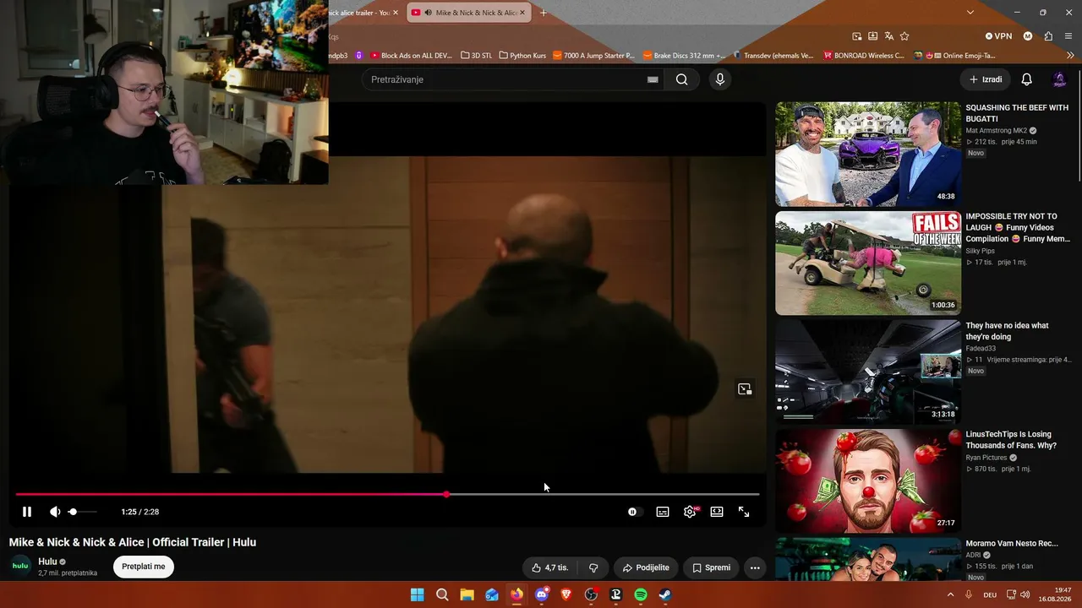1082x608 pixels.
Task: Open File Explorer from the taskbar
Action: tap(467, 594)
